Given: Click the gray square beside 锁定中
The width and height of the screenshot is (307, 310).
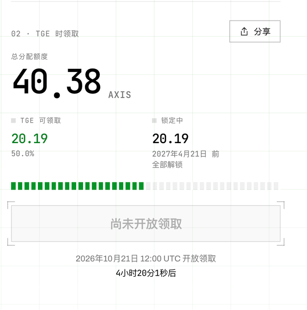Looking at the screenshot, I should coord(154,120).
